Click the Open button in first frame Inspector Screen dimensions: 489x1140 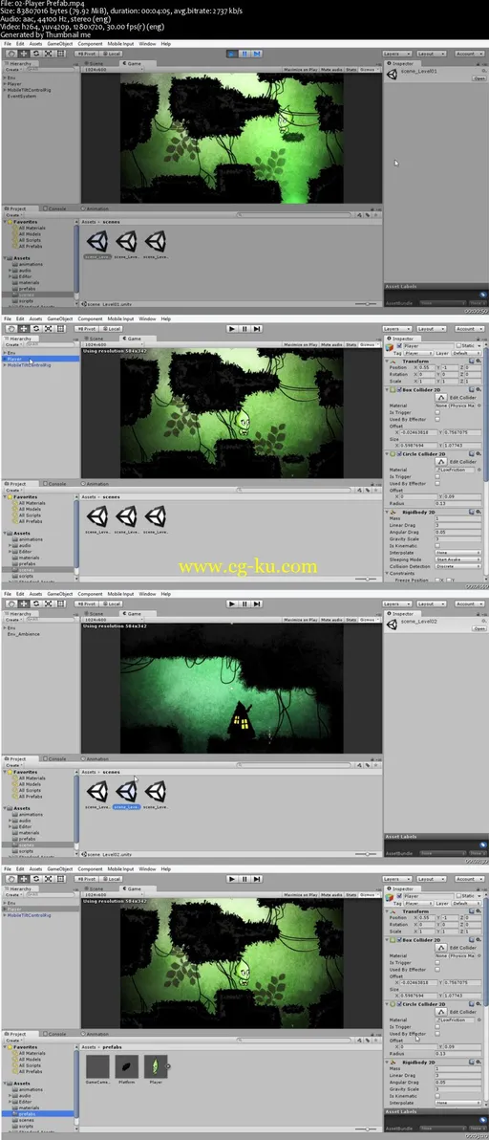(x=478, y=78)
